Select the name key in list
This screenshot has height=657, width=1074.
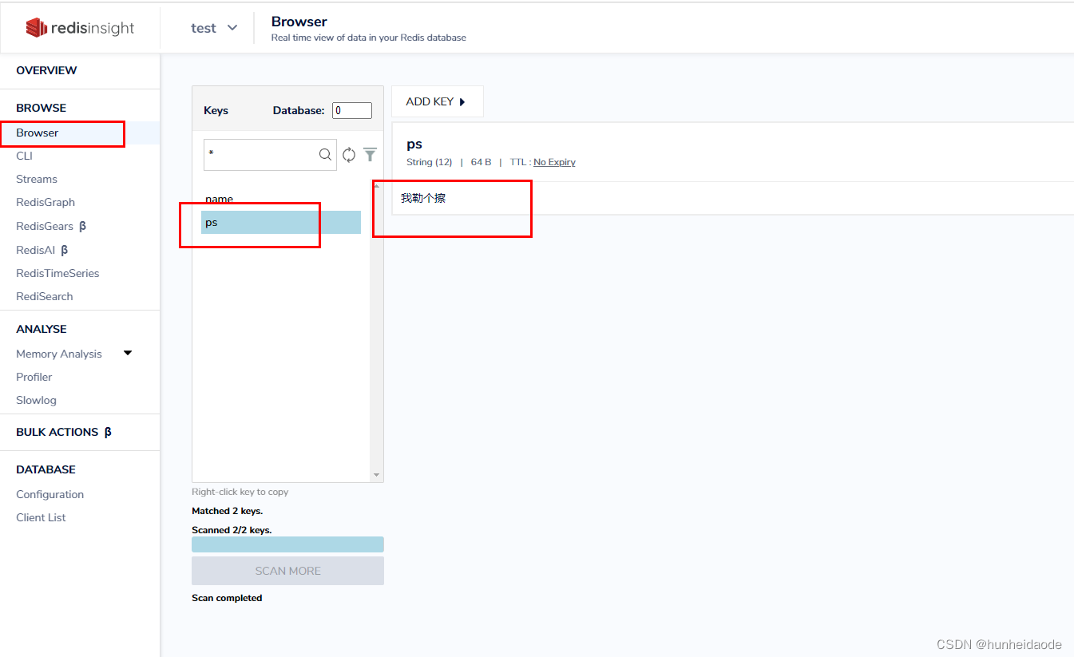(281, 199)
